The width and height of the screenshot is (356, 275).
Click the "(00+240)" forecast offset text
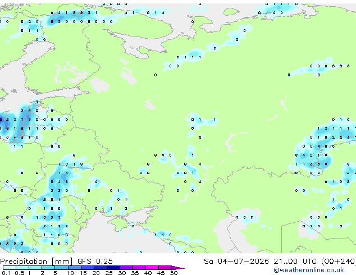coord(339,262)
